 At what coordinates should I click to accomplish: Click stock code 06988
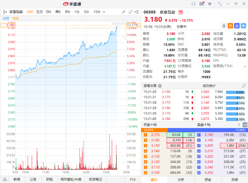[x=149, y=12]
